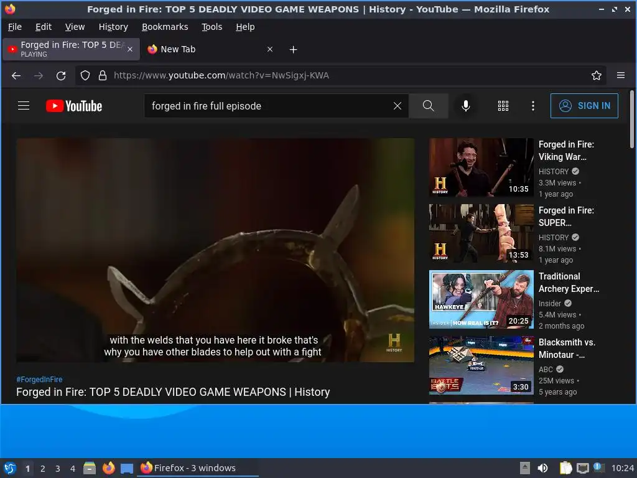Clear the YouTube search box text
The height and width of the screenshot is (478, 637).
(398, 106)
